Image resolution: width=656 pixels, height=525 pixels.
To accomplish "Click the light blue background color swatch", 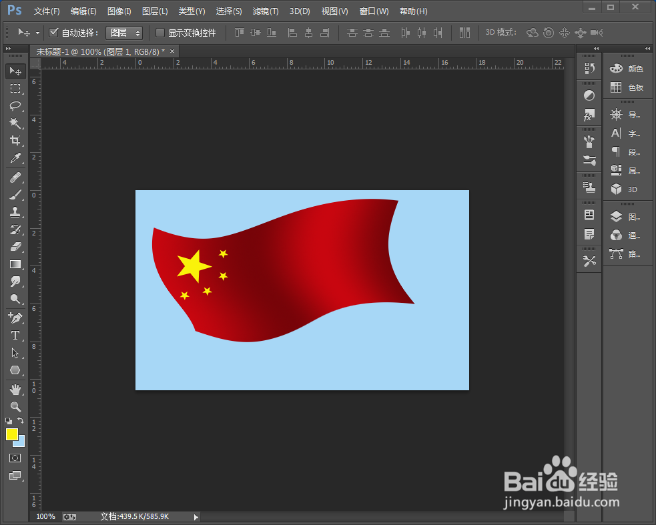I will (x=21, y=444).
